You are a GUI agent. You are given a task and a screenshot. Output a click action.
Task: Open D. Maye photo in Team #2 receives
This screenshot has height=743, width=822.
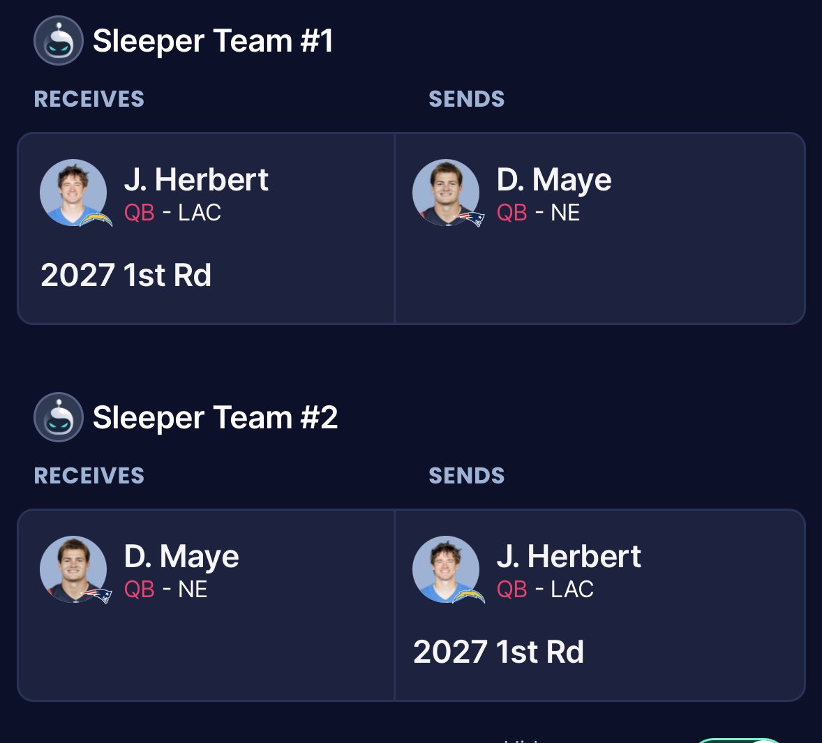73,569
